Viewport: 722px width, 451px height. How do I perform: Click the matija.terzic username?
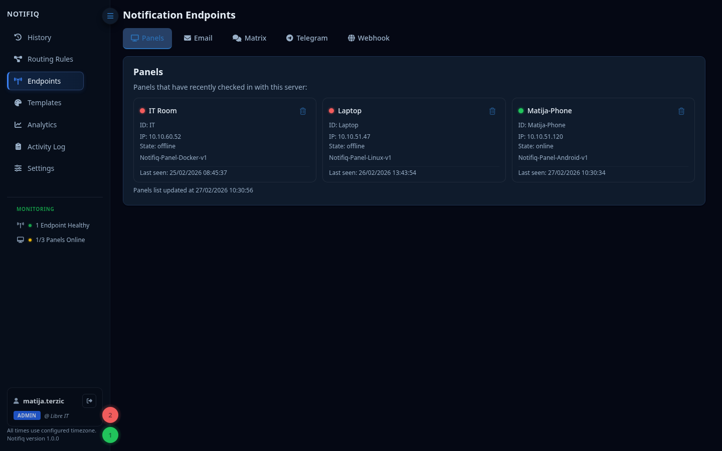pos(44,401)
